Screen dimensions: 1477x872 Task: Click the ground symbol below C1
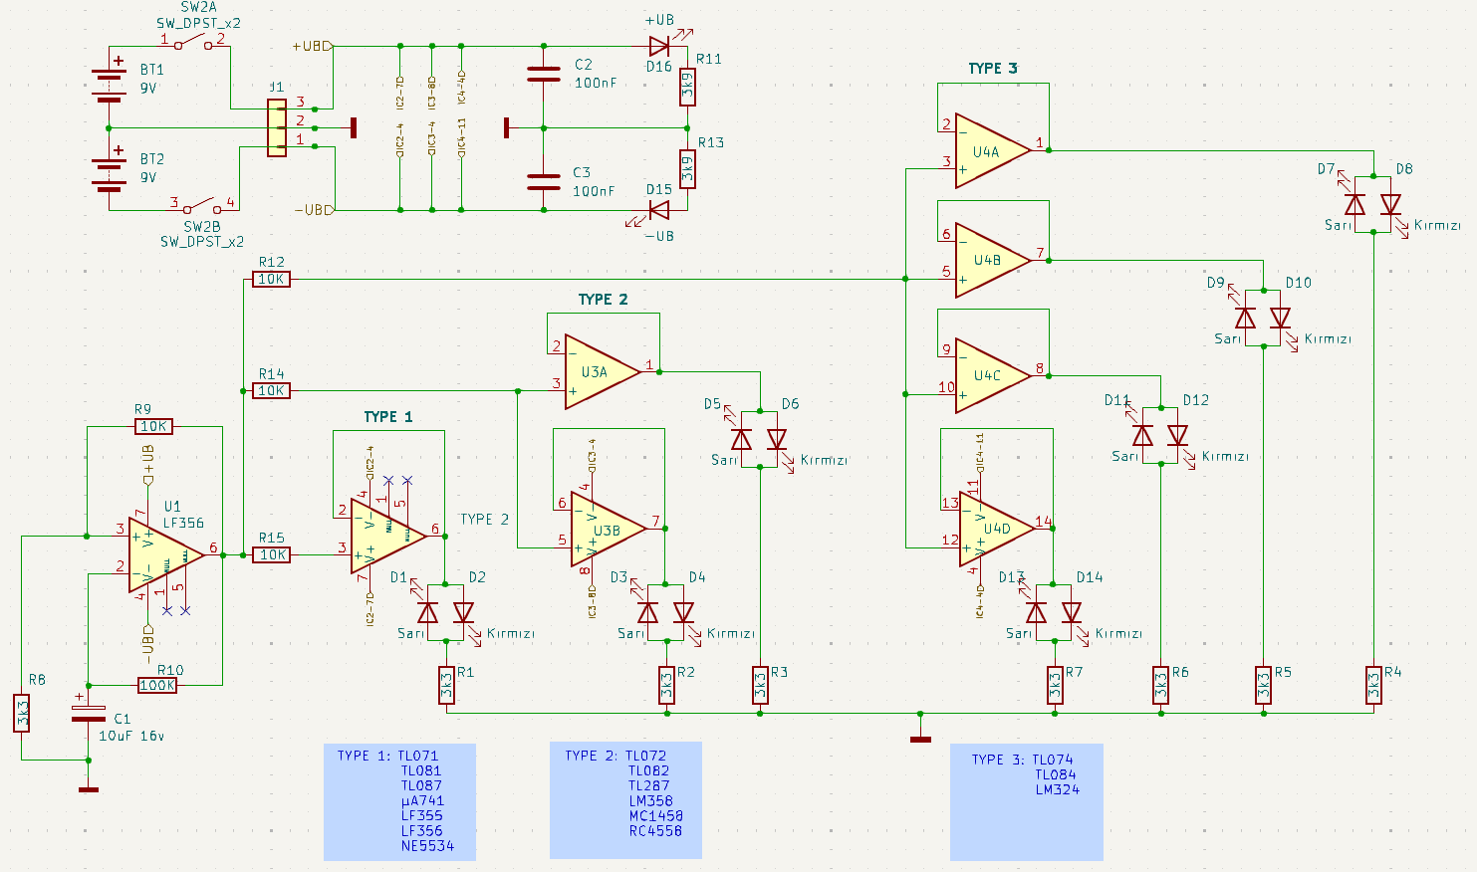tap(89, 787)
